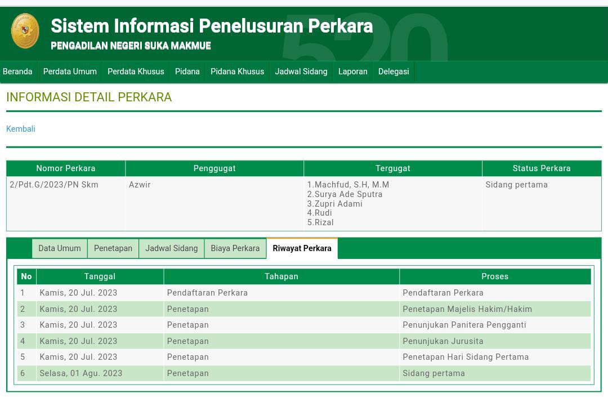The width and height of the screenshot is (608, 411).
Task: Open Jadwal Sidang in top navigation
Action: 301,72
